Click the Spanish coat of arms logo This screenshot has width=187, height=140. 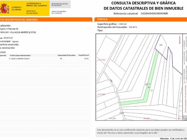click(5, 8)
